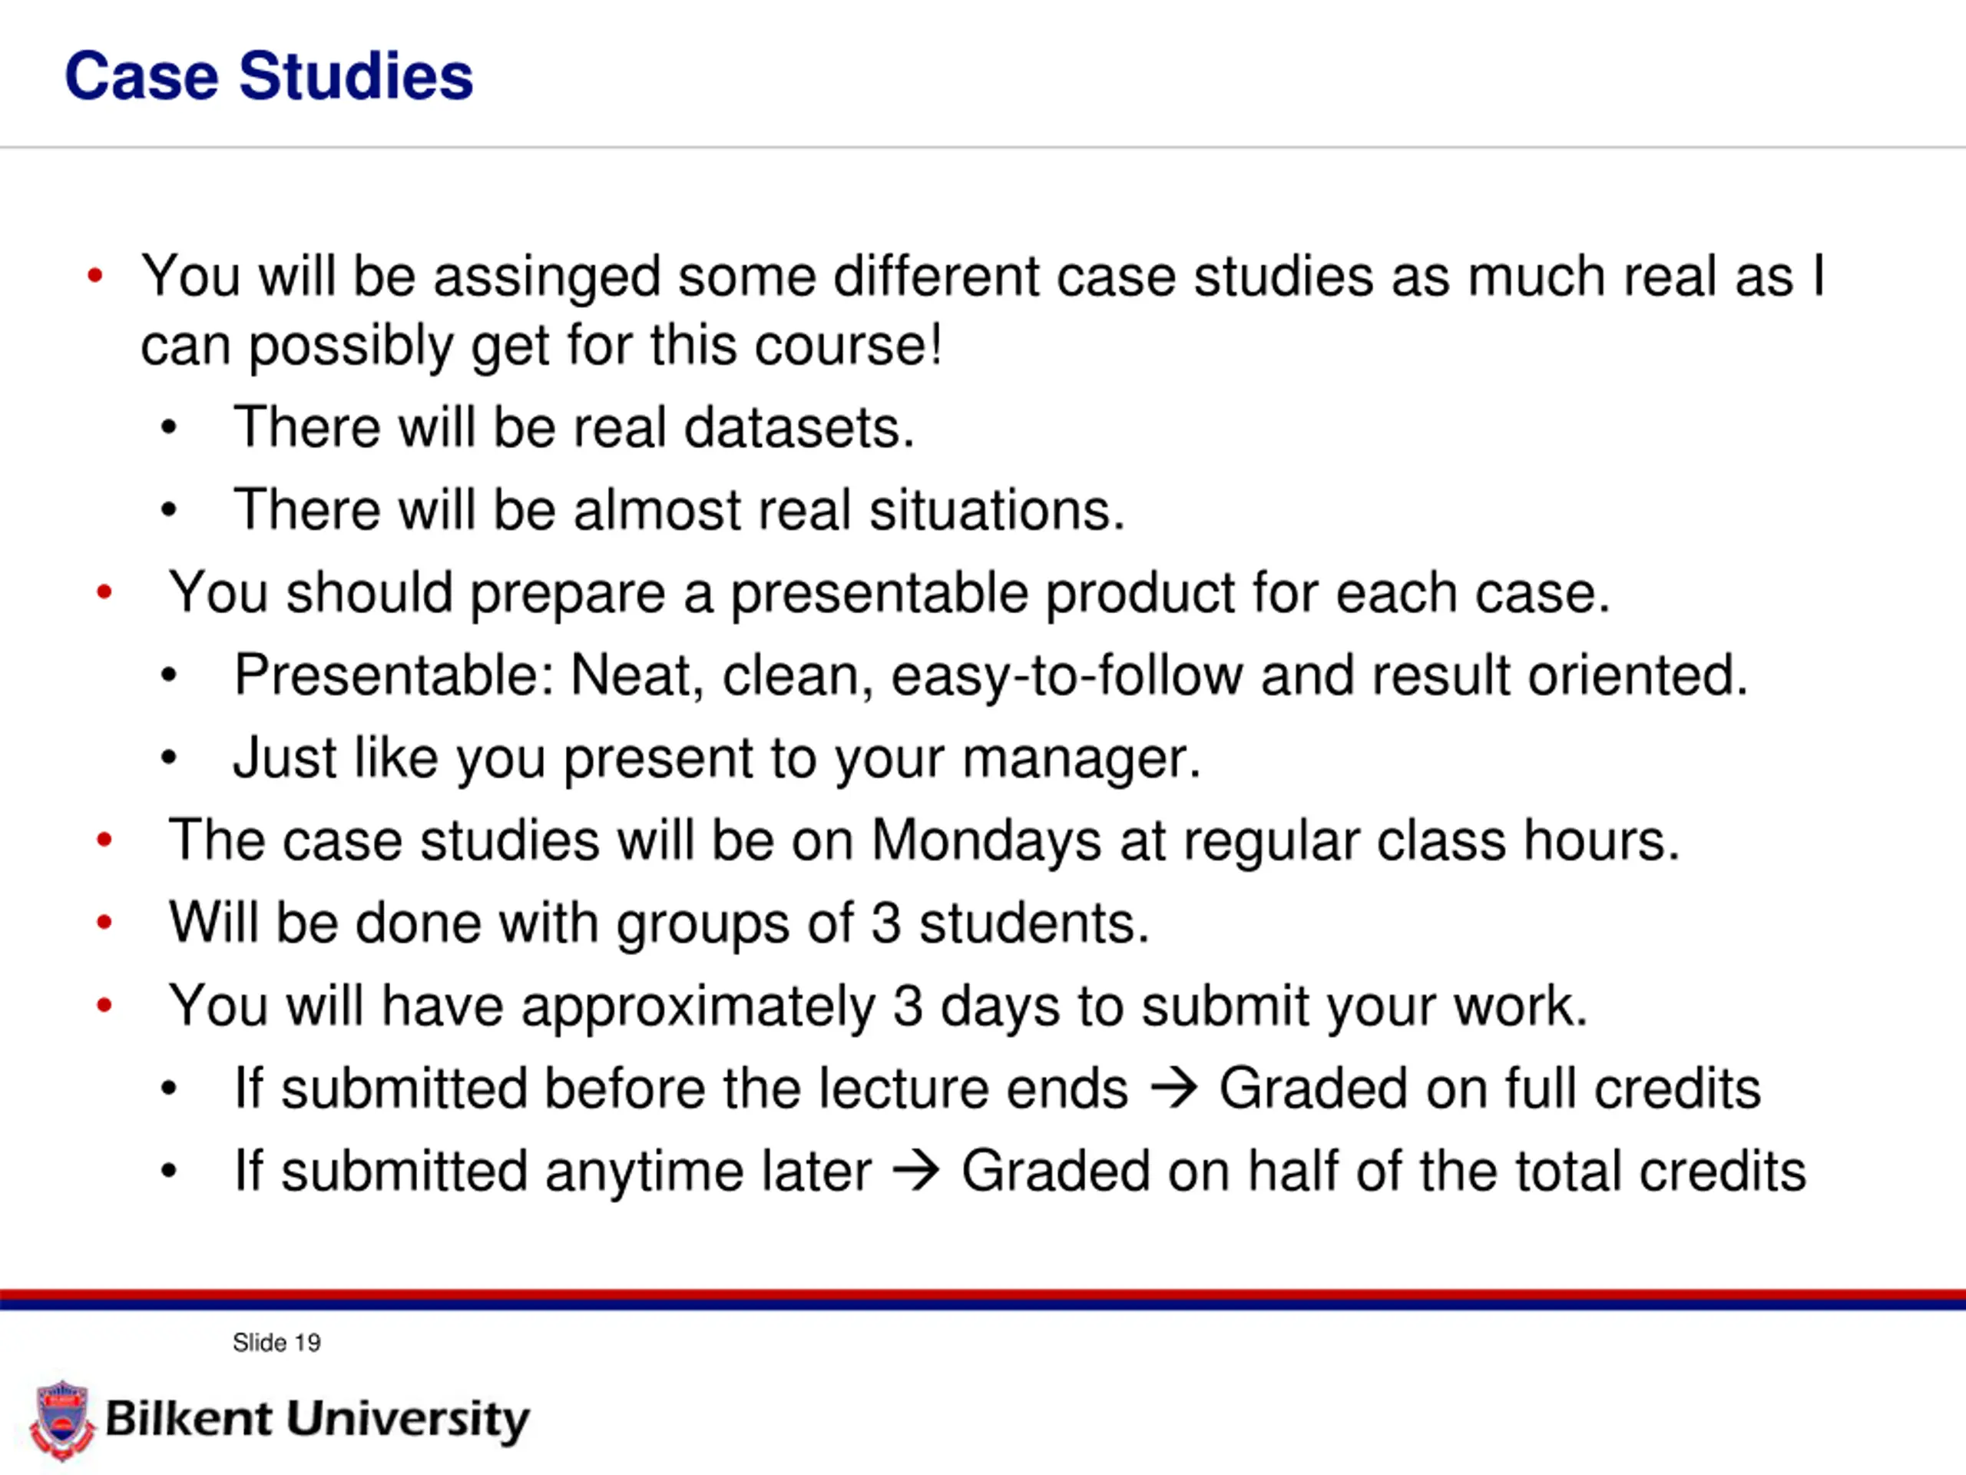The width and height of the screenshot is (1966, 1475).
Task: Click red bullet beside 'Will be done with groups'
Action: [104, 922]
